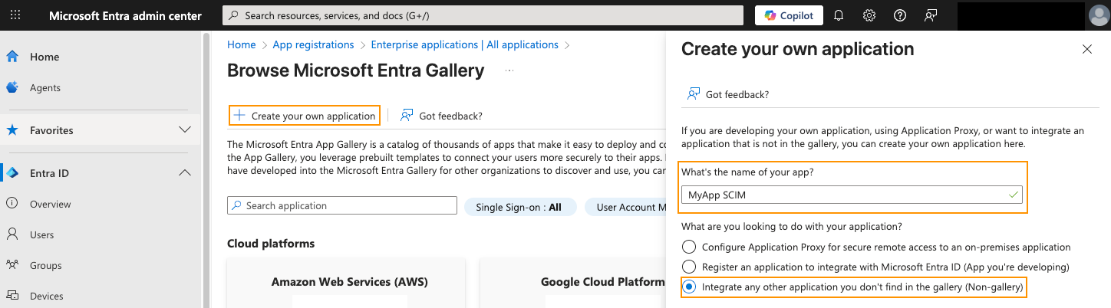
Task: Click the ellipsis next to gallery title
Action: (509, 71)
